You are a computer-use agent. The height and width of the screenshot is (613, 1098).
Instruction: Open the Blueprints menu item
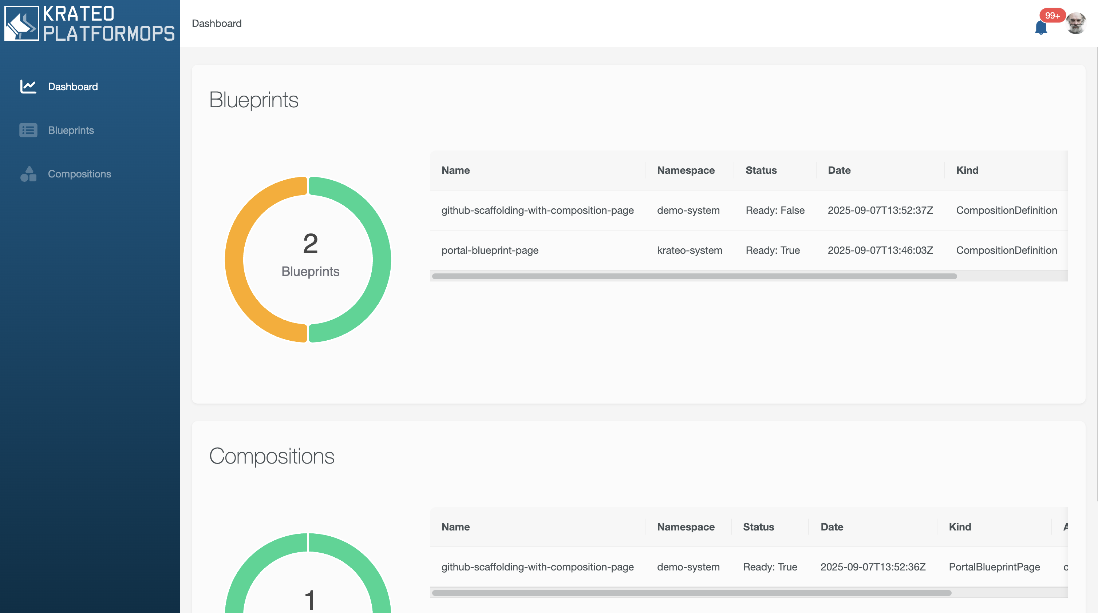(71, 130)
